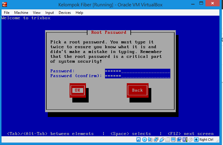Click the Password (confirm) input field

click(138, 76)
